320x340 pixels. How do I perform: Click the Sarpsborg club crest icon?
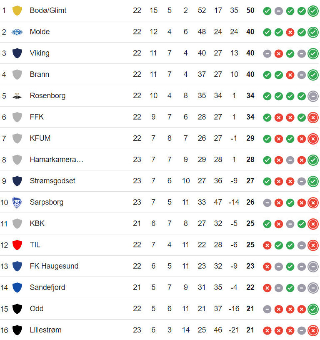point(17,202)
